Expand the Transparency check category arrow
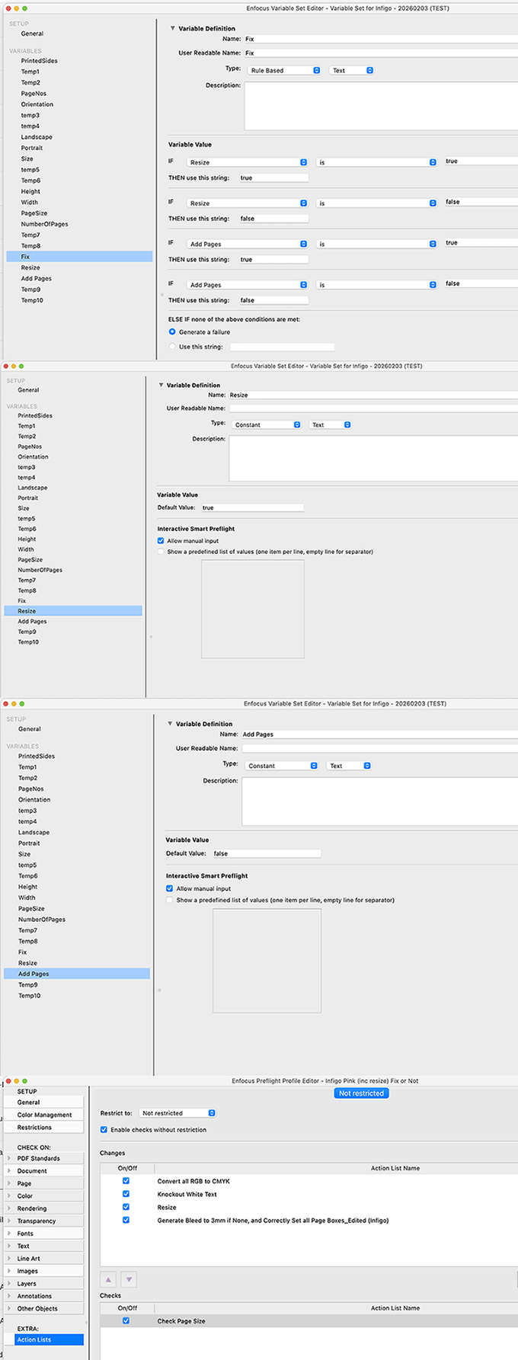The height and width of the screenshot is (1360, 518). [10, 1221]
